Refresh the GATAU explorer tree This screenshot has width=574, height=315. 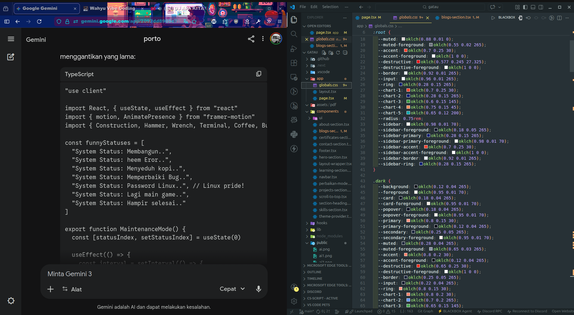point(338,53)
